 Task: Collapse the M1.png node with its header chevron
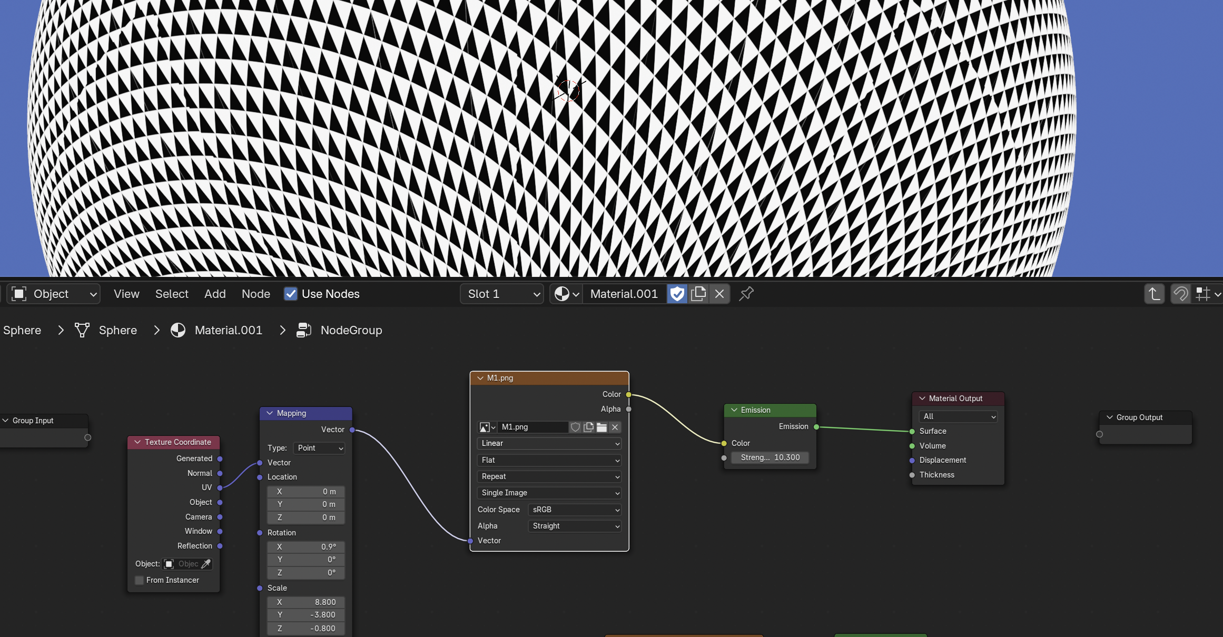point(480,378)
